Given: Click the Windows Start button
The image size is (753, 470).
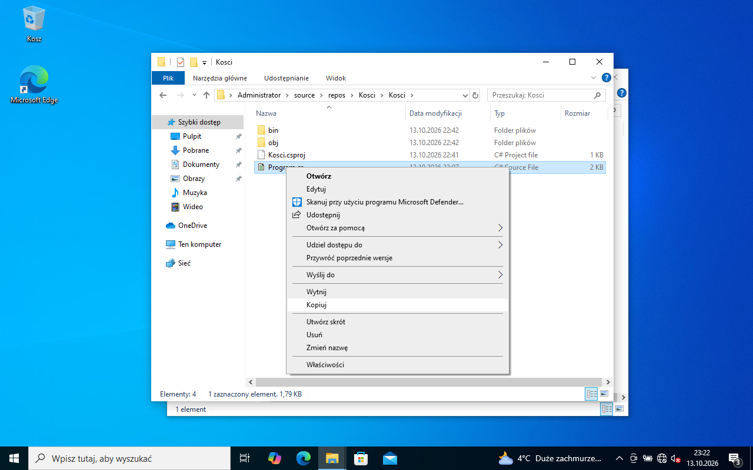Looking at the screenshot, I should tap(14, 458).
